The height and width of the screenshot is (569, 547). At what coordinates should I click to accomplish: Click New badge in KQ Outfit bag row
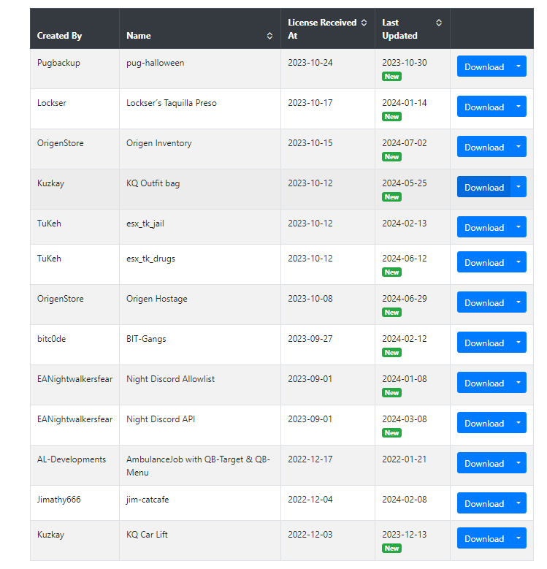click(391, 197)
